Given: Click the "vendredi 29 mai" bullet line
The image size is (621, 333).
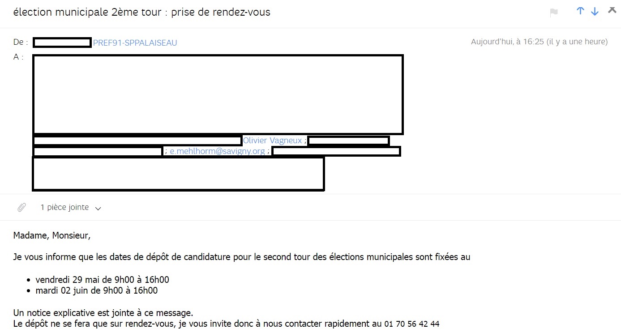Looking at the screenshot, I should coord(102,280).
